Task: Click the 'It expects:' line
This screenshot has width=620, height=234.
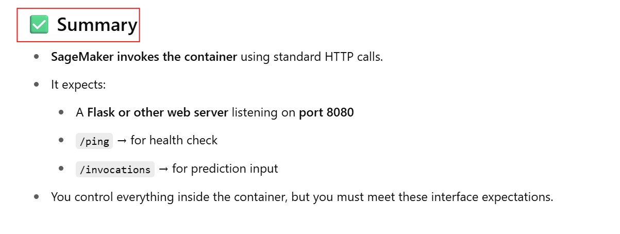Action: 78,85
